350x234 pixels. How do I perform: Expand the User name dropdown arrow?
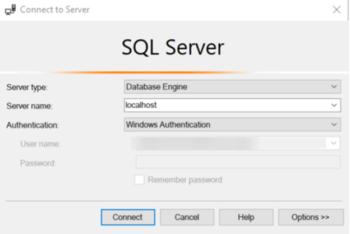[x=334, y=143]
